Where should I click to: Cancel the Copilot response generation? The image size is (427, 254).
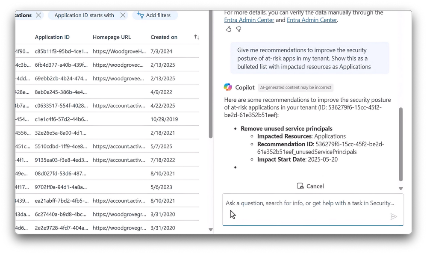310,186
